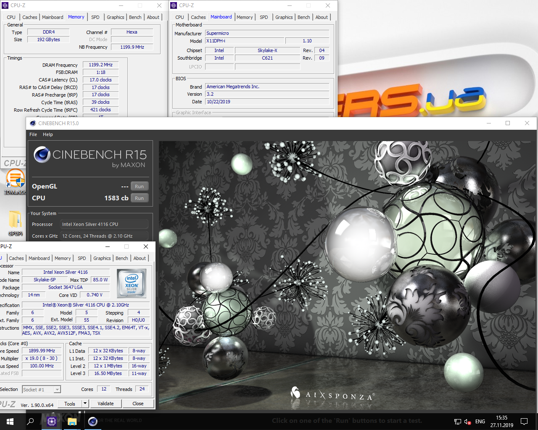The height and width of the screenshot is (430, 538).
Task: Click the Cinebench R15 logo sphere
Action: point(42,155)
